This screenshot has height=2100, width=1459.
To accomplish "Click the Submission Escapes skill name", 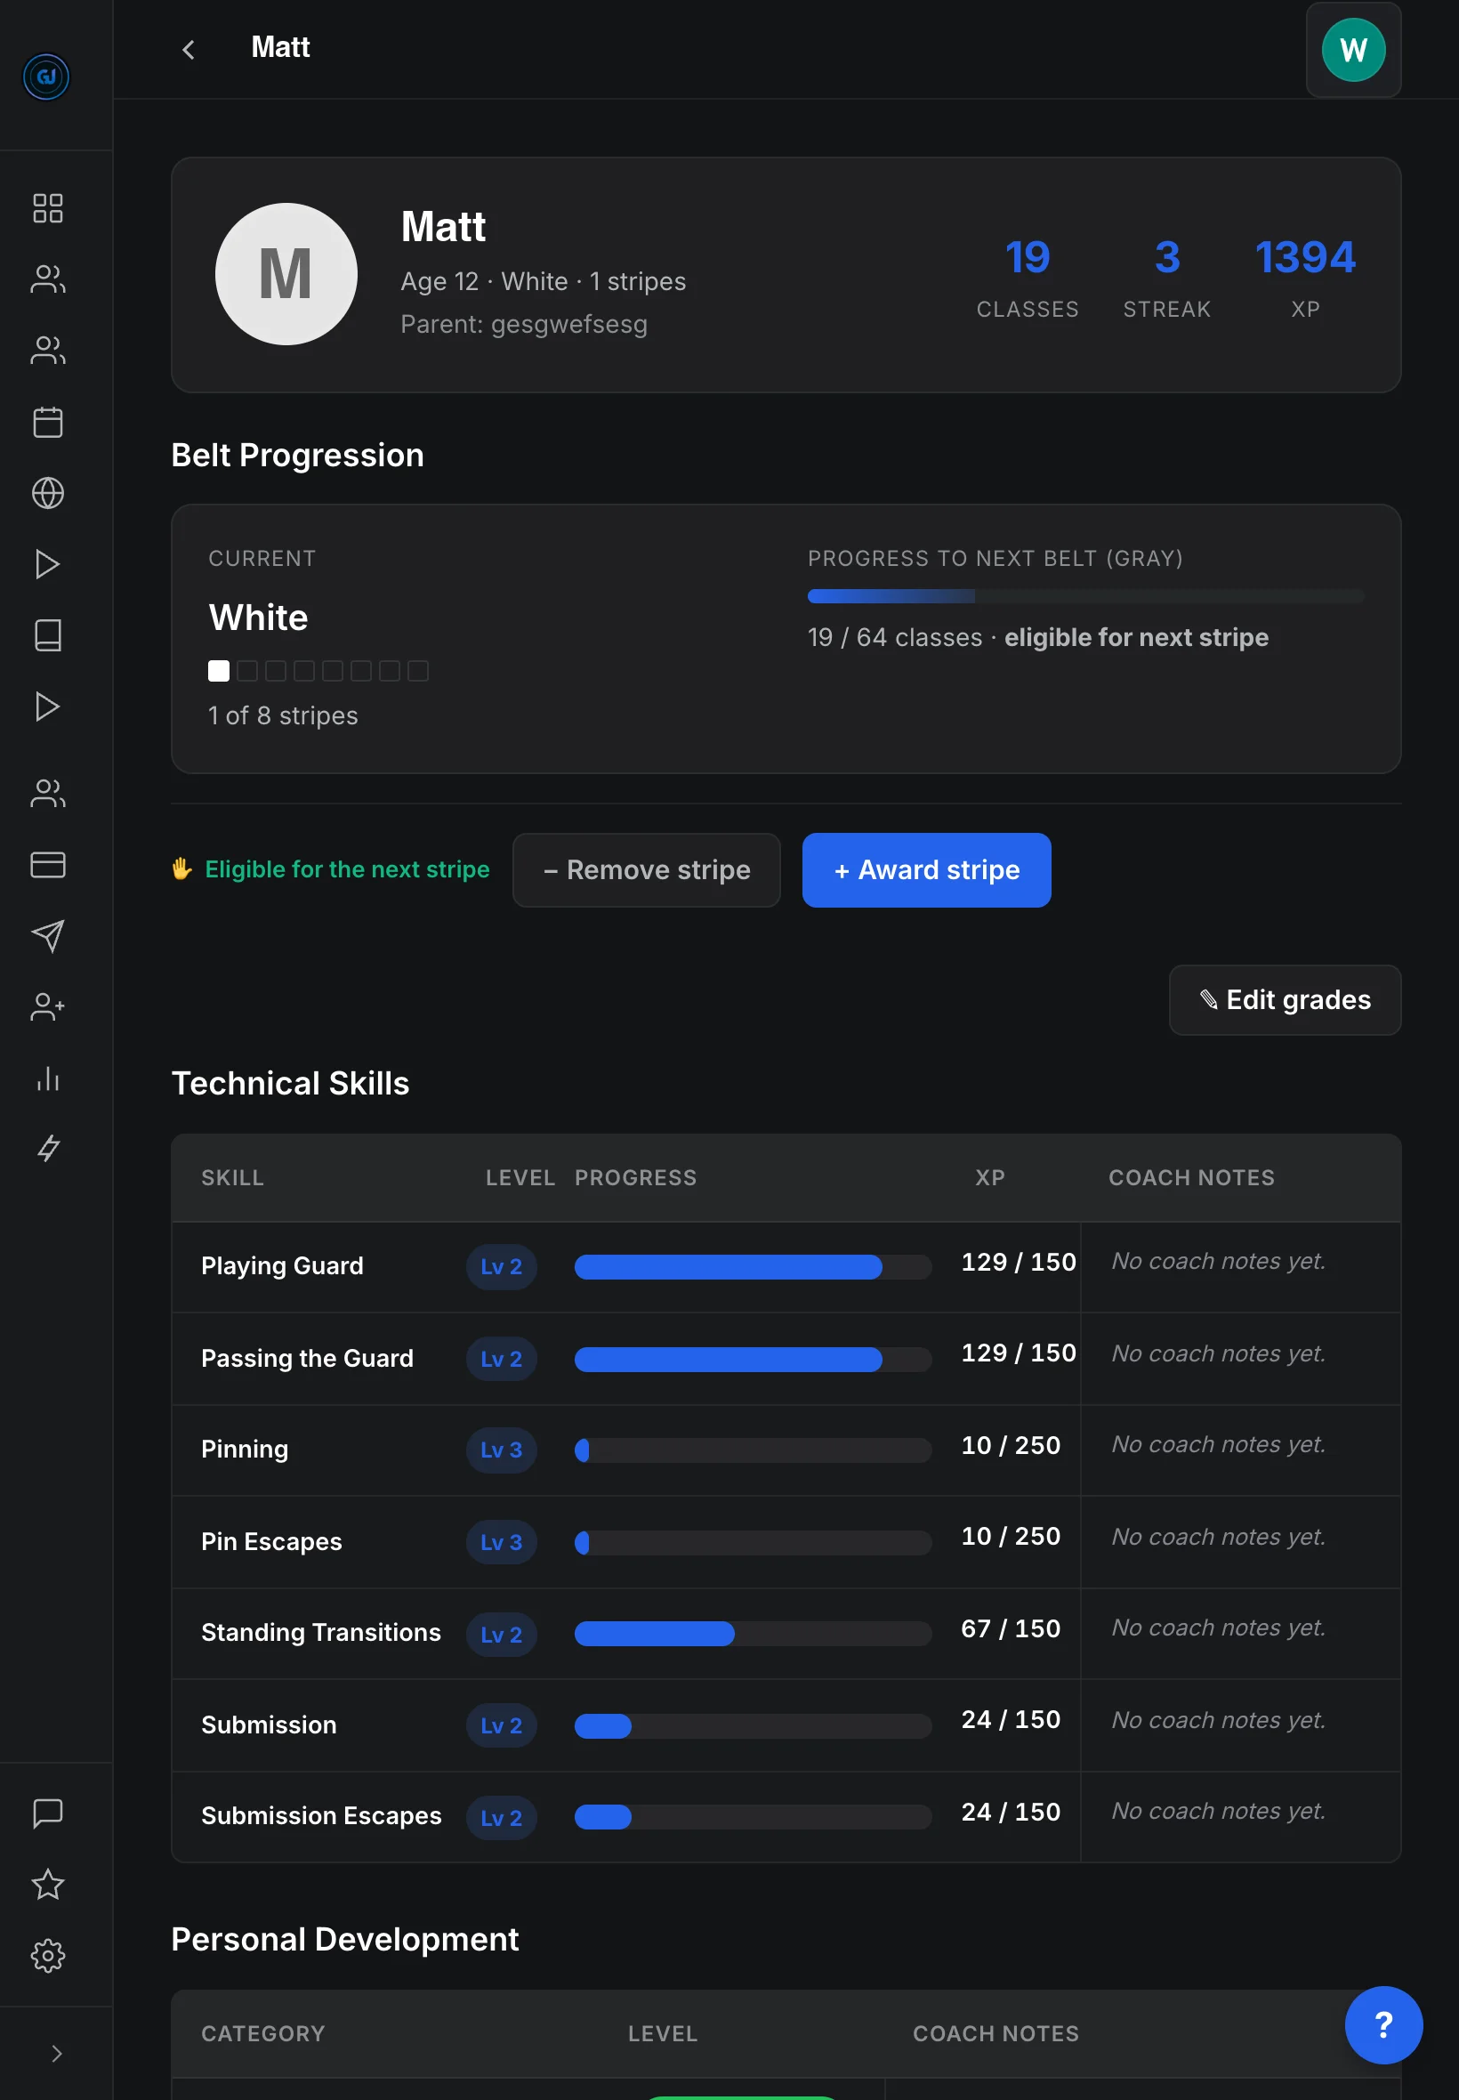I will click(x=321, y=1816).
